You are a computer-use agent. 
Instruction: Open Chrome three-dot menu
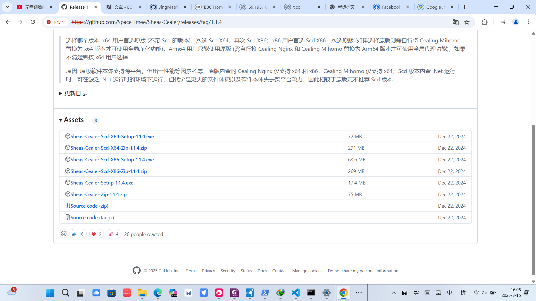528,22
